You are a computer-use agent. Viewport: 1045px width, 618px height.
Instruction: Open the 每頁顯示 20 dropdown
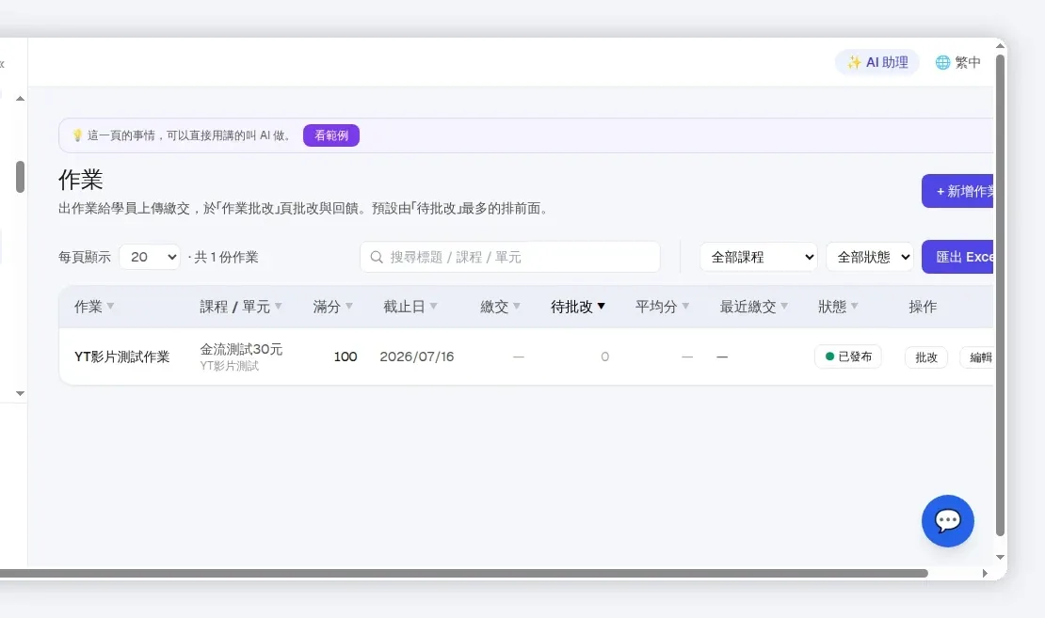point(150,257)
